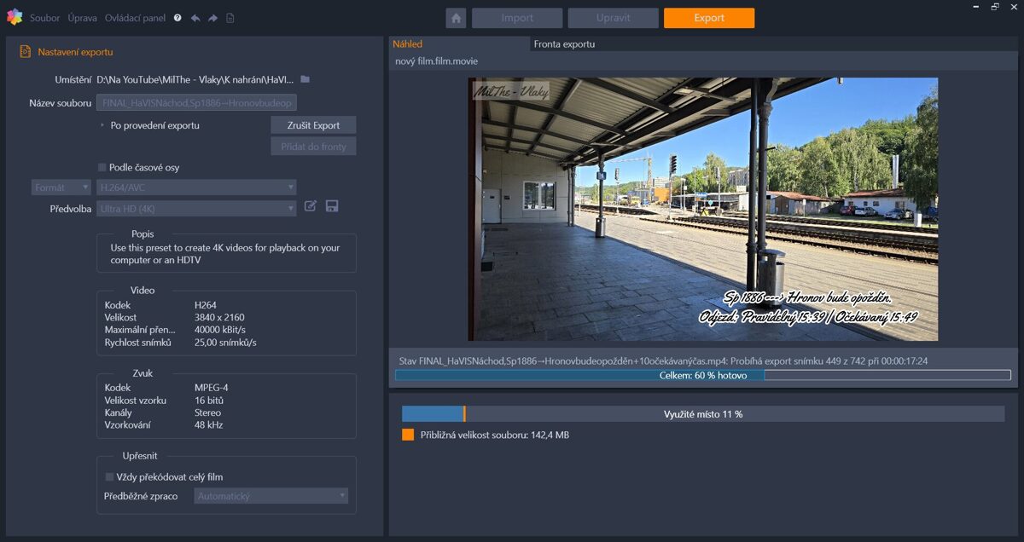Click the Zrušit Export button

pos(313,125)
